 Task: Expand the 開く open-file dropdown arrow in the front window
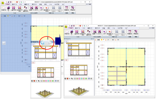pos(72,35)
